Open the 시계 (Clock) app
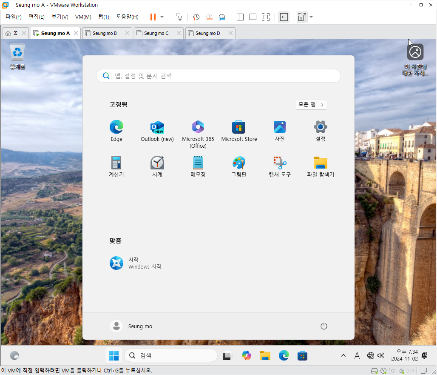 click(x=157, y=166)
